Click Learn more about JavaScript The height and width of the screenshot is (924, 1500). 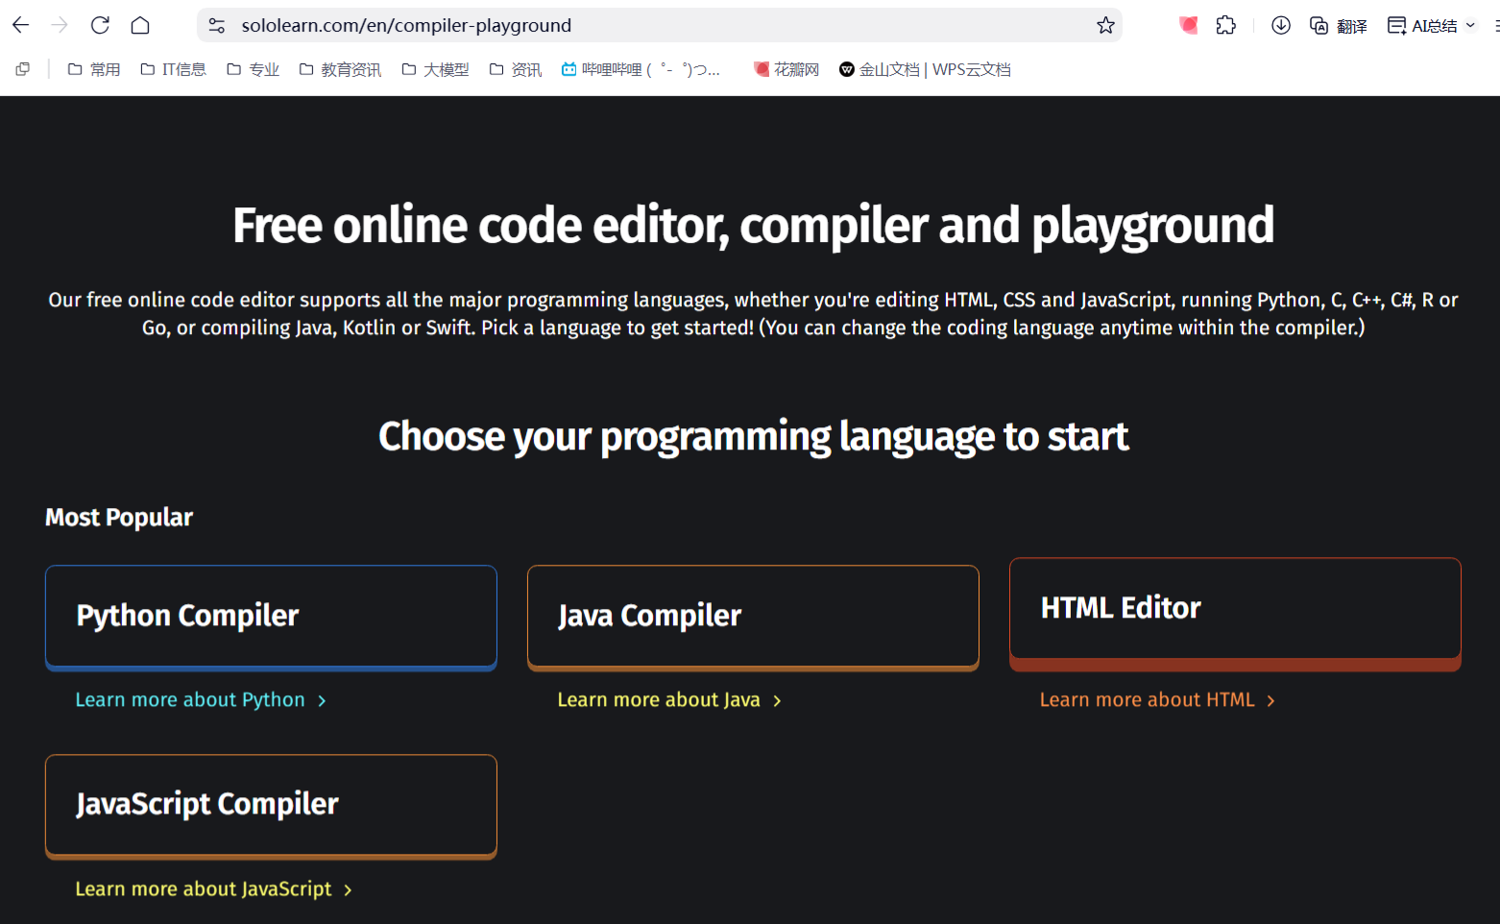pyautogui.click(x=203, y=888)
